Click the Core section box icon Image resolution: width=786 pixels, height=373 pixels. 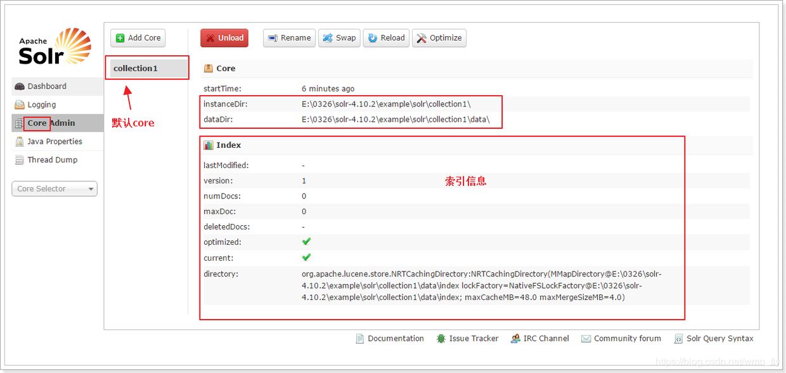point(209,69)
